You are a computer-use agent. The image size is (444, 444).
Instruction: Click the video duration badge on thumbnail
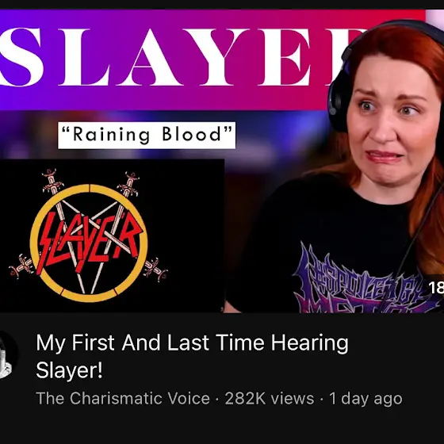tap(436, 288)
